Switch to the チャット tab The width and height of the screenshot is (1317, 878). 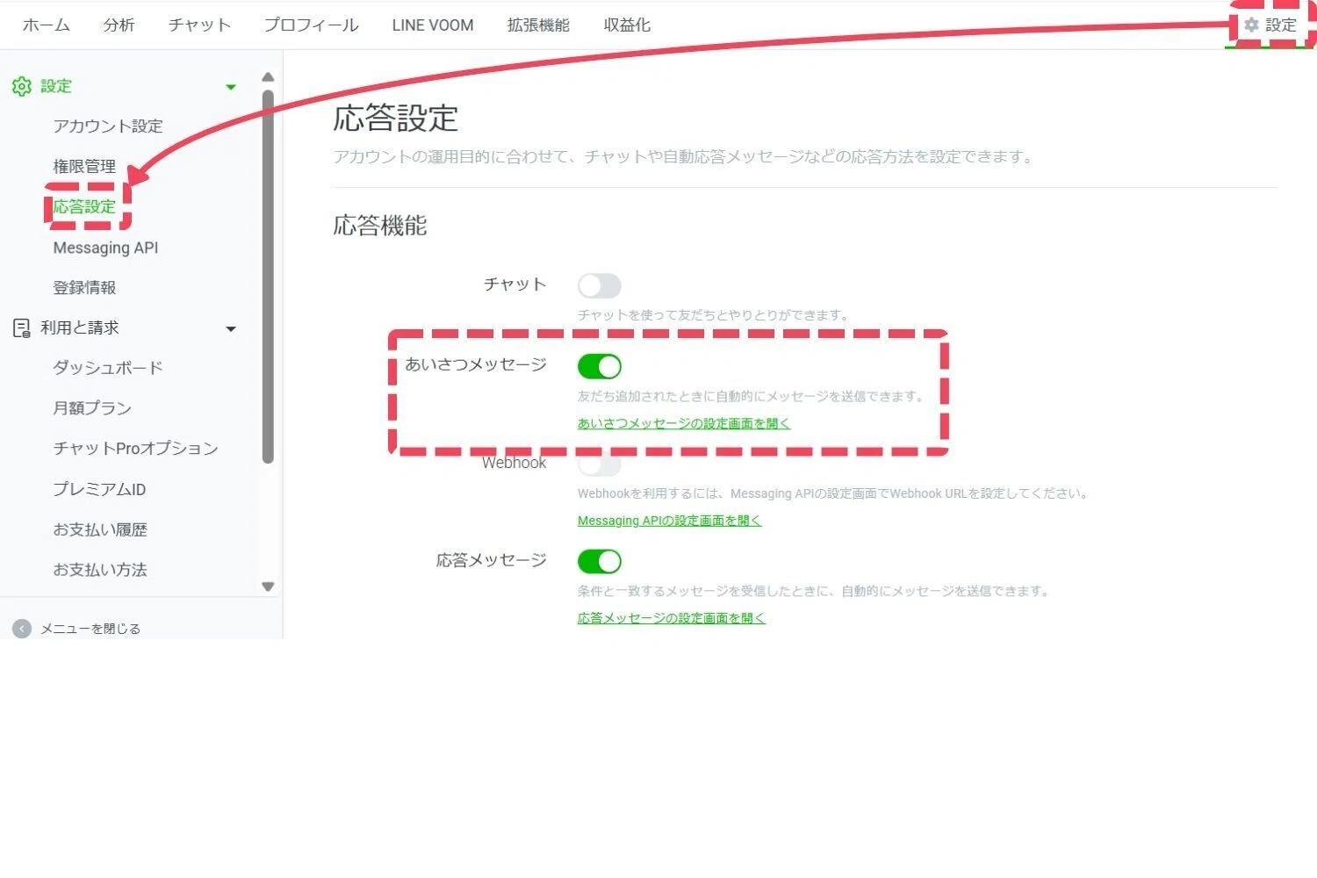[x=199, y=25]
